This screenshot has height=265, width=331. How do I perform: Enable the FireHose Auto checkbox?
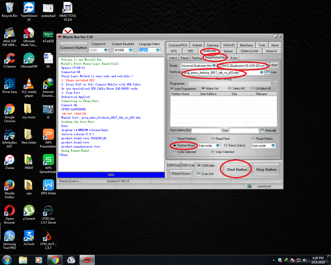268,72
